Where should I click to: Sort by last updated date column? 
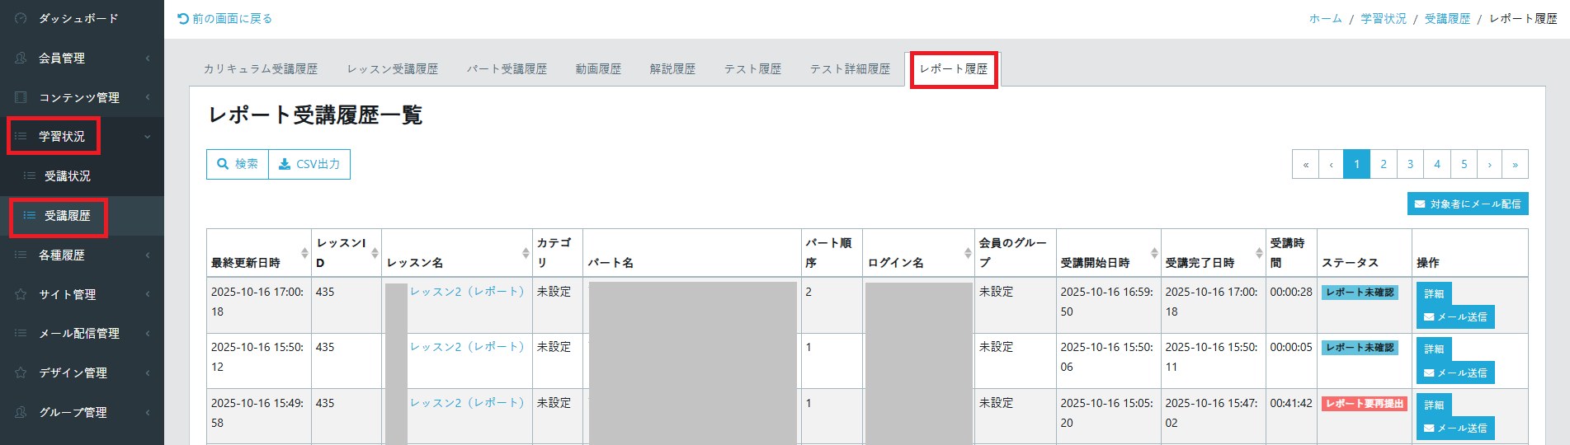[x=304, y=253]
